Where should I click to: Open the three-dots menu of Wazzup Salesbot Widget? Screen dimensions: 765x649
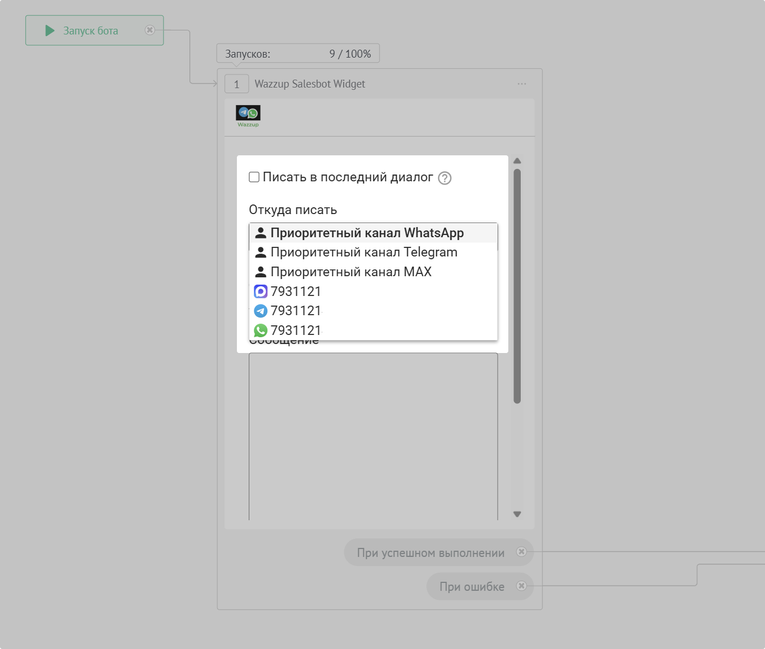pyautogui.click(x=521, y=84)
